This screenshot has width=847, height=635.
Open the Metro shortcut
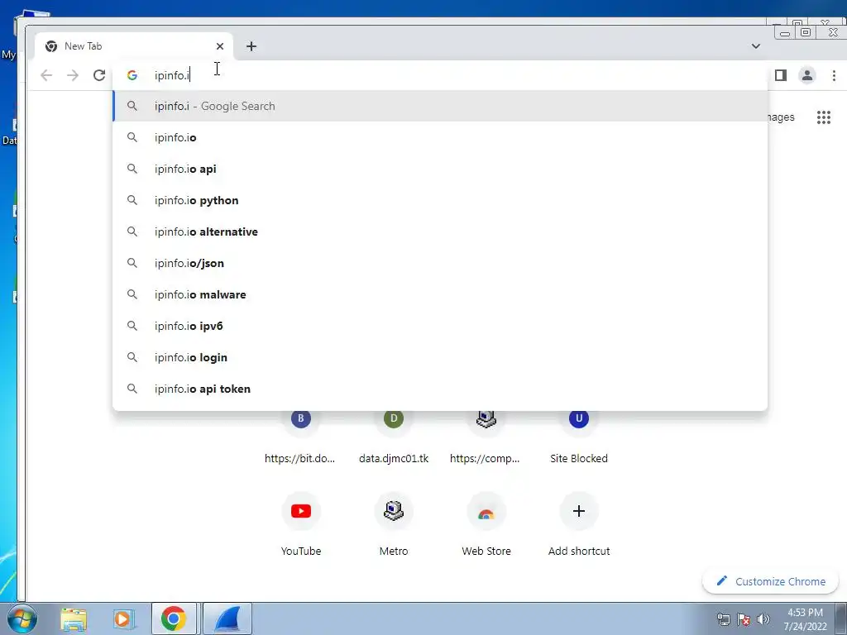[393, 524]
